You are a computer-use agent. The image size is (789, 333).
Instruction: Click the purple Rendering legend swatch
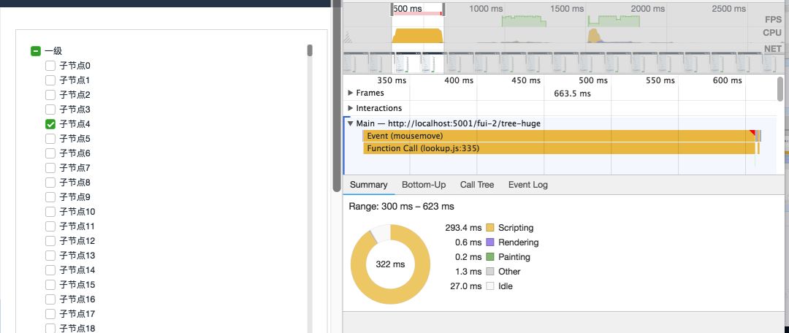pyautogui.click(x=490, y=242)
